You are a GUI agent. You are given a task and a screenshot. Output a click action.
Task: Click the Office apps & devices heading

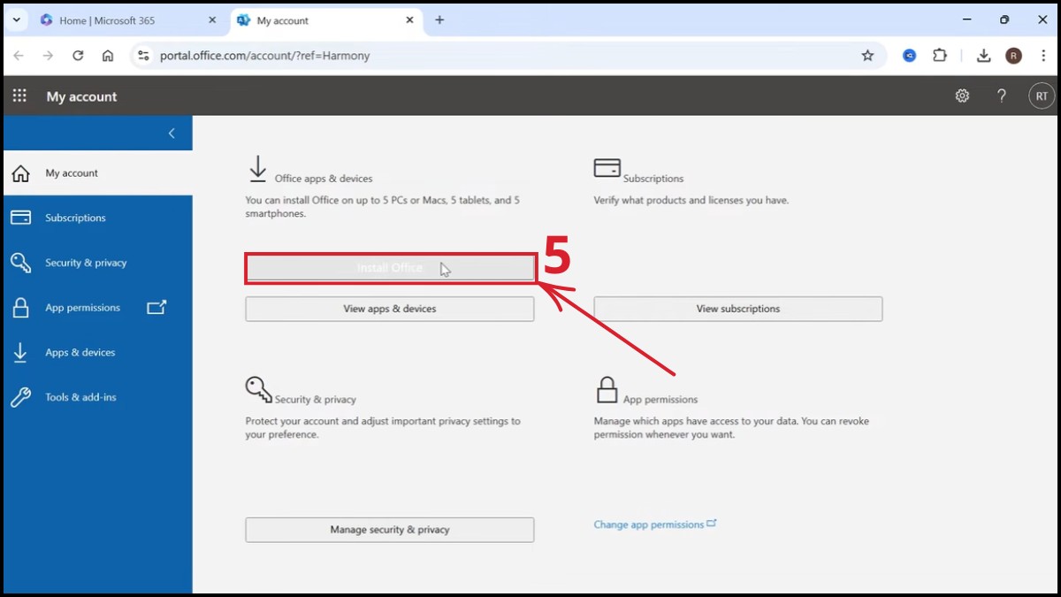click(324, 179)
